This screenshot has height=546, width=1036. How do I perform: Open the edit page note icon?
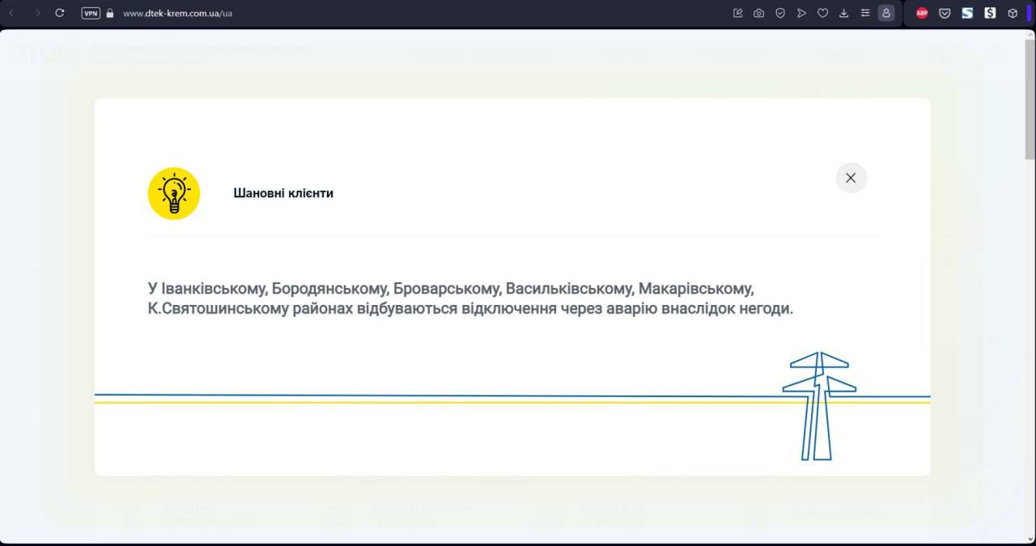point(737,13)
